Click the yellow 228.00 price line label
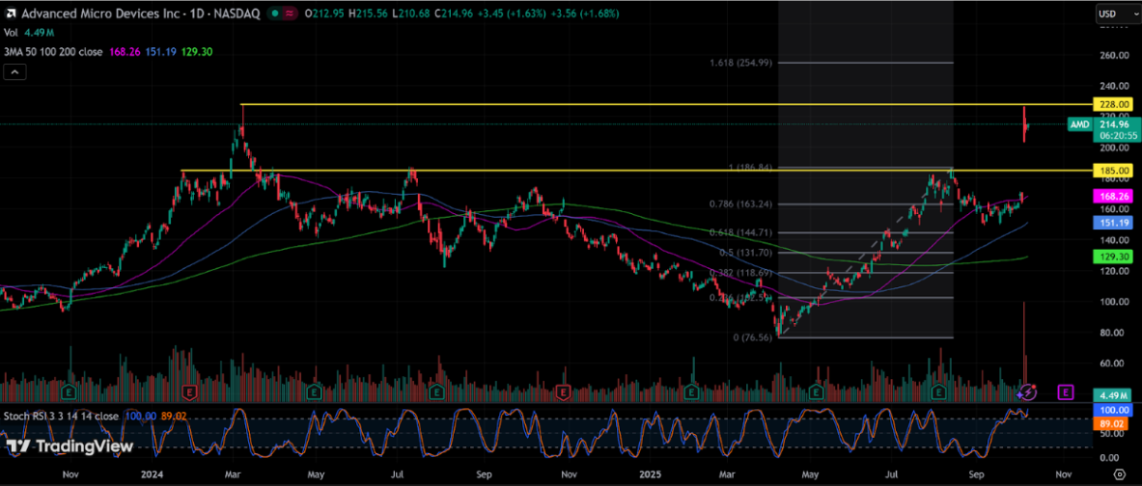 [1106, 104]
